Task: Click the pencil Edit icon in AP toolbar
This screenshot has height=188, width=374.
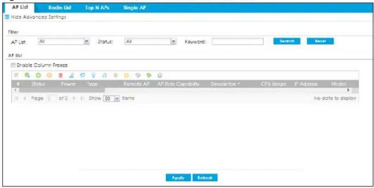Action: point(16,76)
